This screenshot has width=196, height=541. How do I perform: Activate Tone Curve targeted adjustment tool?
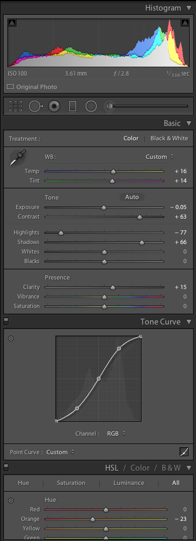[x=11, y=338]
